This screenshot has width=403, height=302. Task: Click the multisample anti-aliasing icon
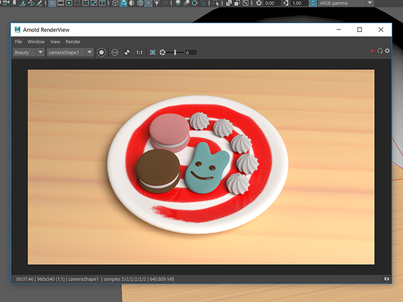click(x=195, y=3)
